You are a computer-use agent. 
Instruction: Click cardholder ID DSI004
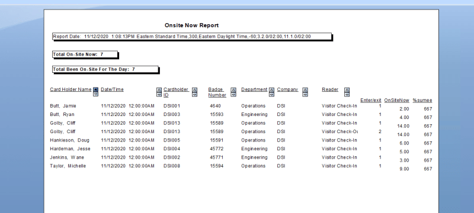tap(172, 149)
